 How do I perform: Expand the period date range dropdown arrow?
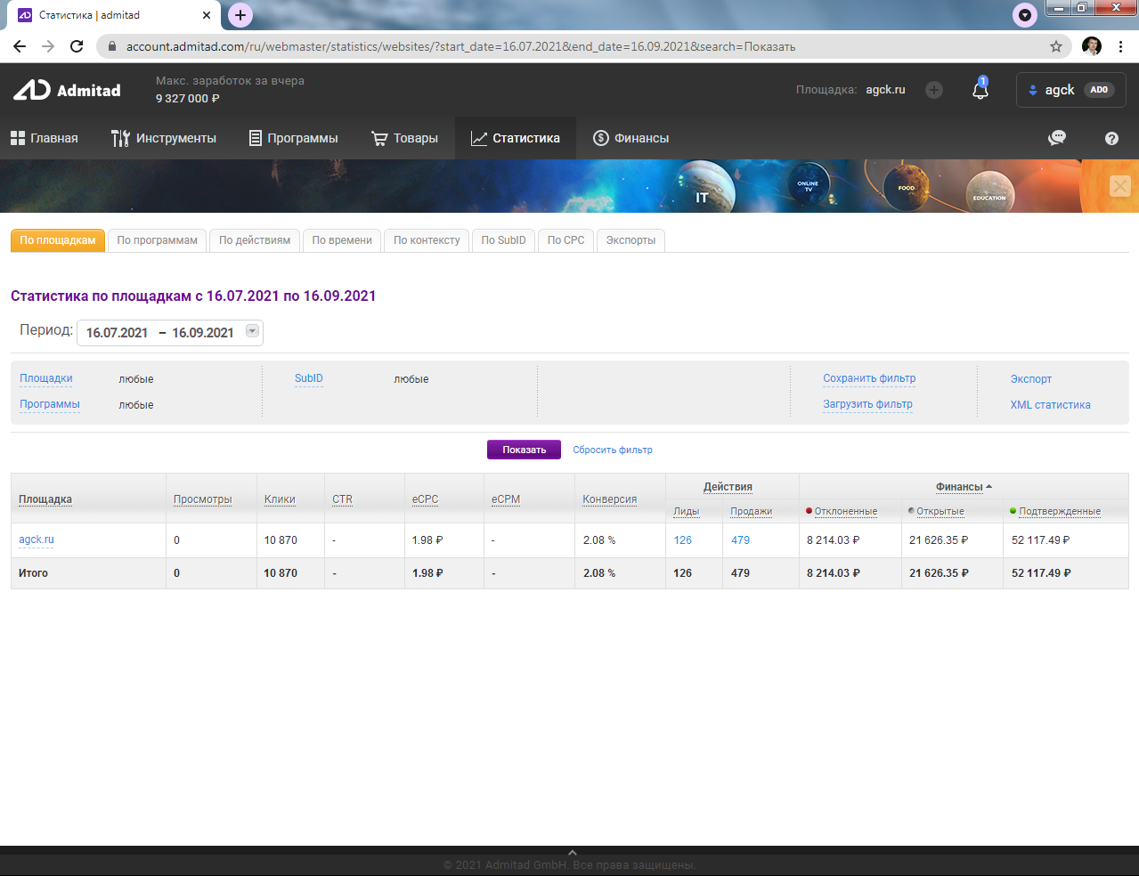pyautogui.click(x=252, y=331)
